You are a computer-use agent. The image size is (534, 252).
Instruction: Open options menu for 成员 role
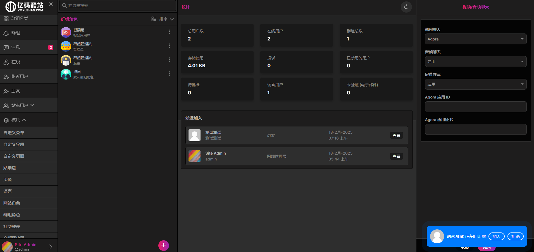[170, 74]
